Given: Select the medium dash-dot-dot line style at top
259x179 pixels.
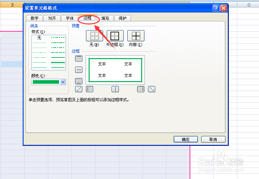Looking at the screenshot, I should [58, 37].
